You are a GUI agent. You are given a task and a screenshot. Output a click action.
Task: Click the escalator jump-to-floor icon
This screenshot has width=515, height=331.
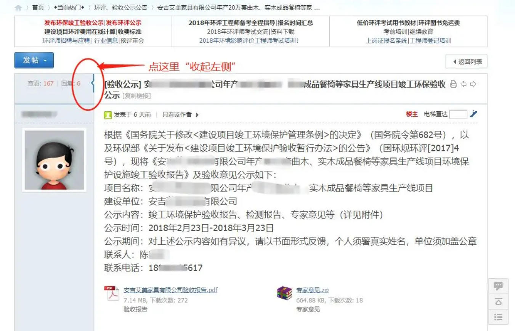point(473,114)
